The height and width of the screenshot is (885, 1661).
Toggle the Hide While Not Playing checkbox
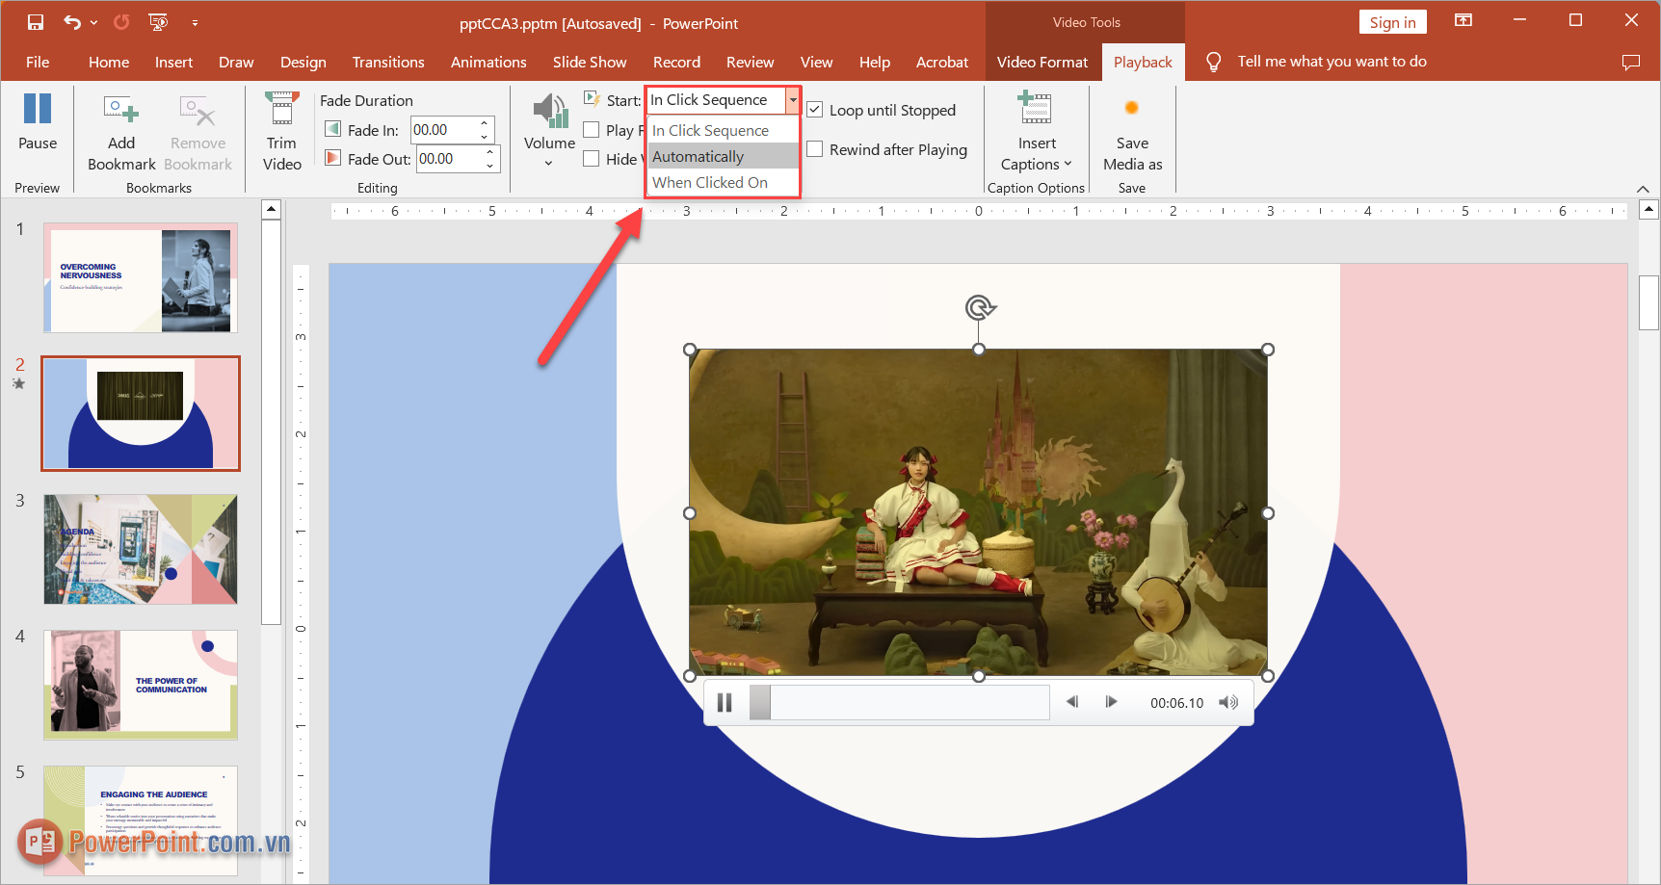[x=592, y=159]
